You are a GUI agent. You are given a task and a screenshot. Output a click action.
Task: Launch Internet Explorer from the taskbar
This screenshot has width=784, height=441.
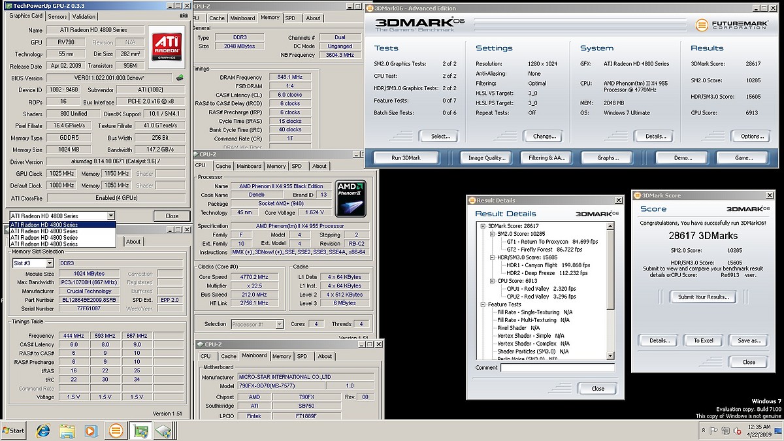pyautogui.click(x=42, y=431)
